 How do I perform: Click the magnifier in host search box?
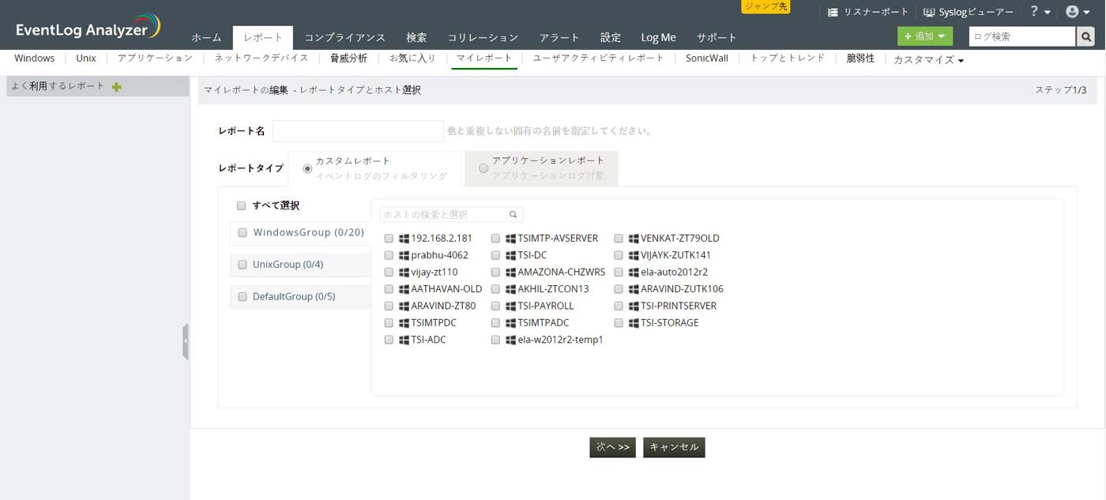[513, 215]
